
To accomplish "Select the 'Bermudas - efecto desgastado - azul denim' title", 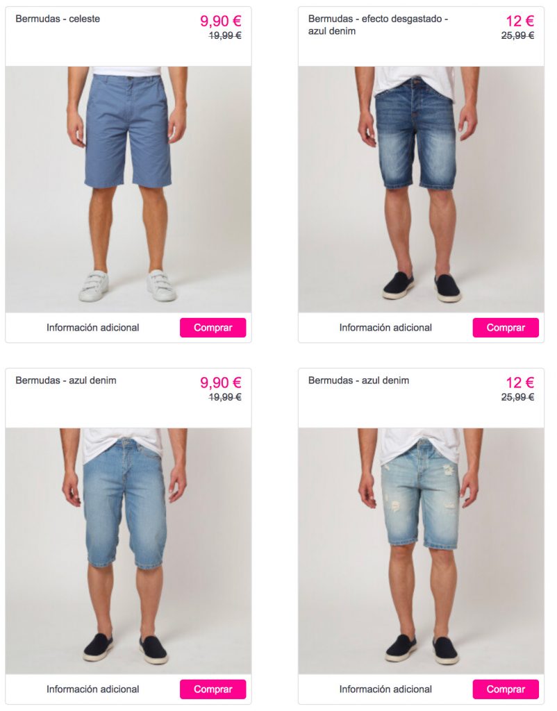I will click(378, 25).
